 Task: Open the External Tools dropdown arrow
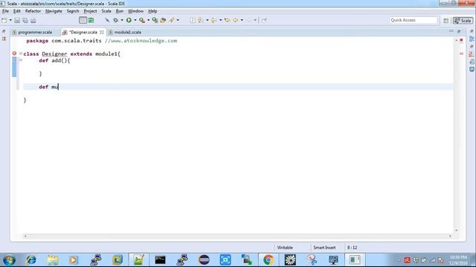point(148,20)
